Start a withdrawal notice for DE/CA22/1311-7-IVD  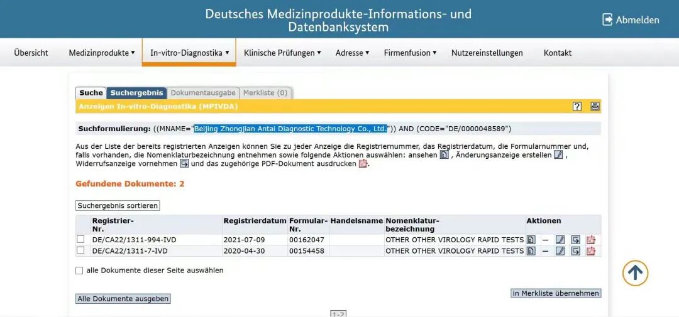pyautogui.click(x=575, y=251)
